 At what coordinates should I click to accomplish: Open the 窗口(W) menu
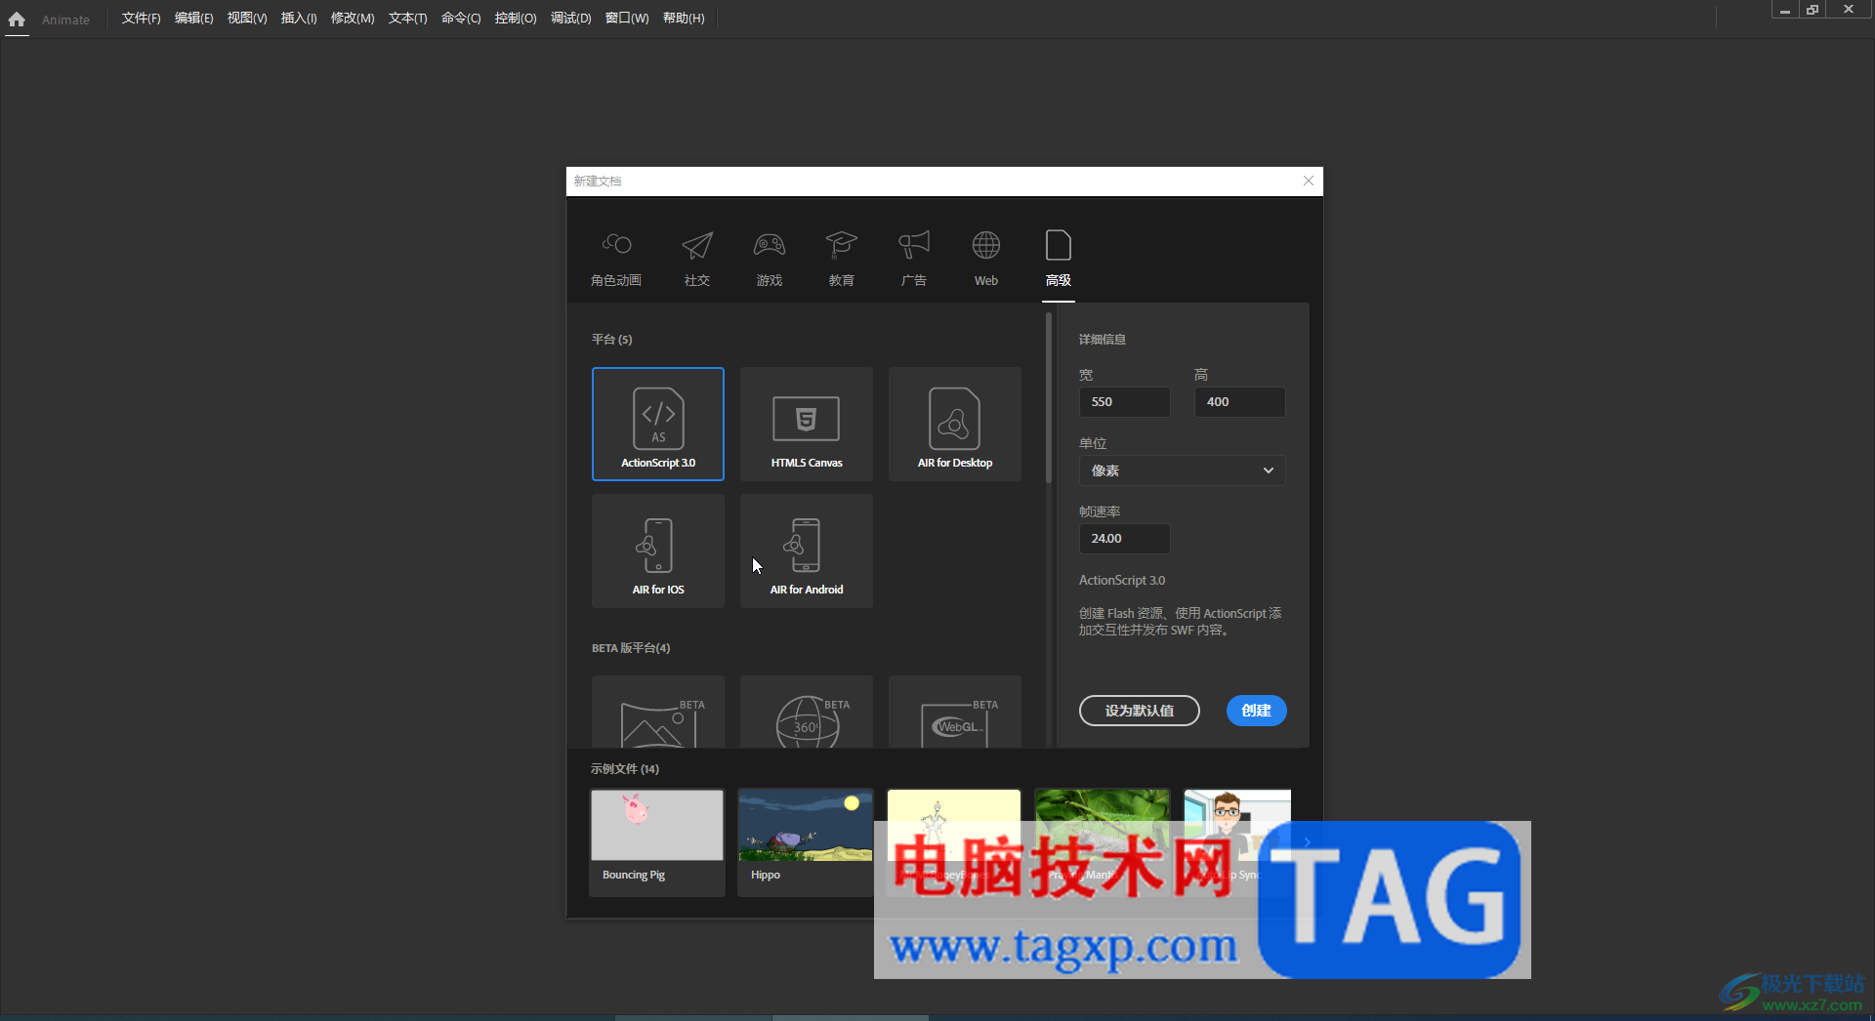[627, 19]
